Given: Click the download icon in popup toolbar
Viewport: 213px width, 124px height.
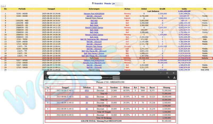Looking at the screenshot, I should click(x=174, y=78).
